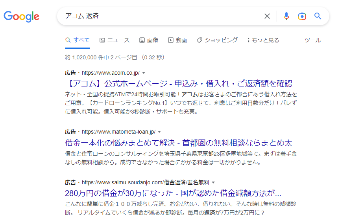The height and width of the screenshot is (224, 338).
Task: Click the result count text 約 1,020,000 件中
Action: coord(87,57)
